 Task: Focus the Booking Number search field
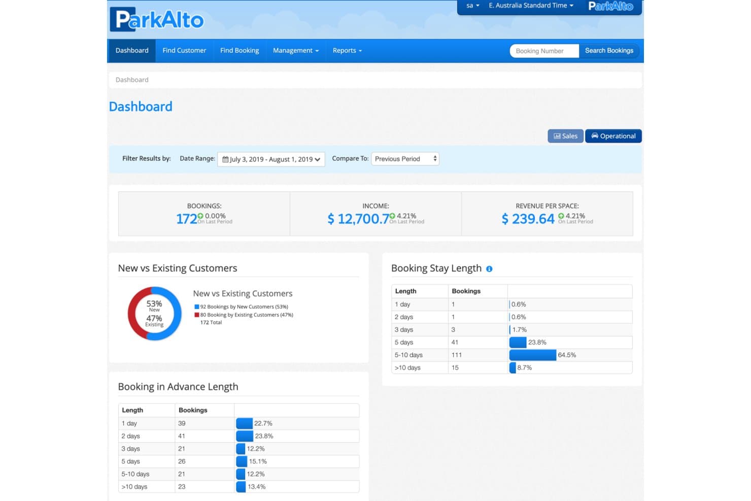click(x=544, y=51)
